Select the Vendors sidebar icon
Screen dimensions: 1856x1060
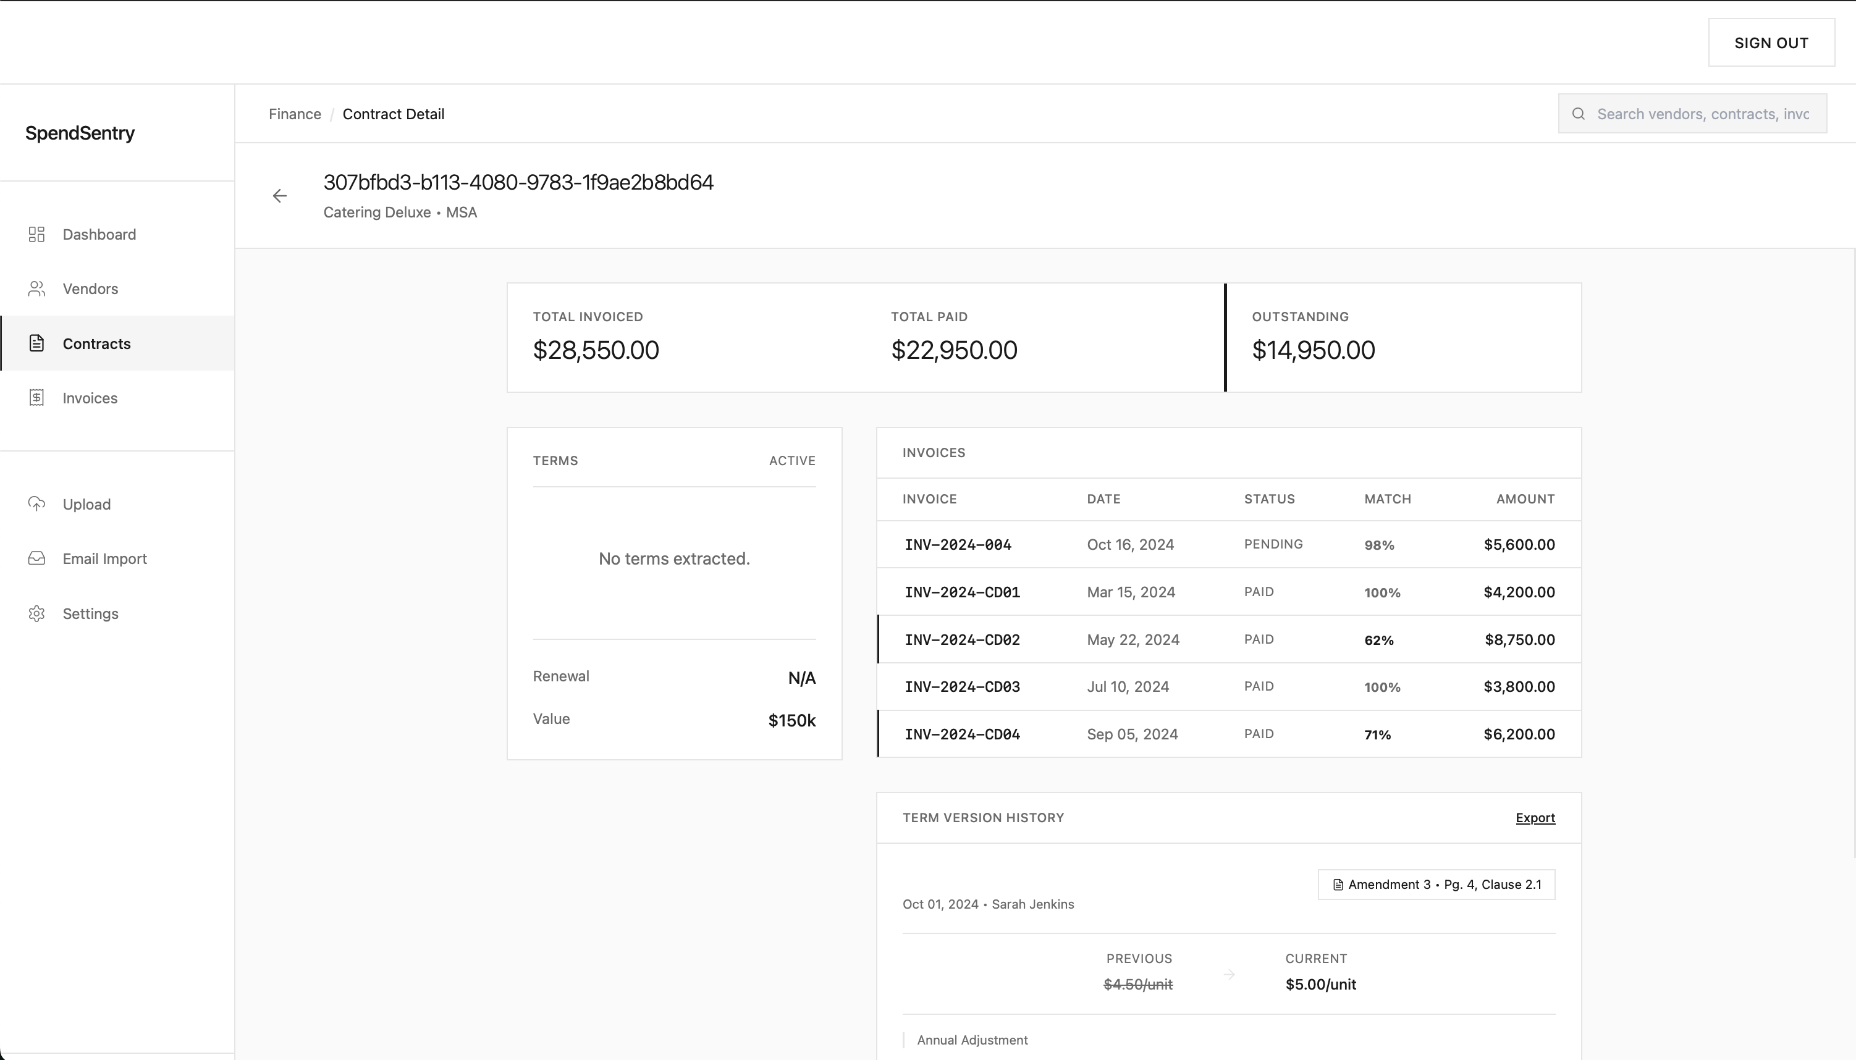[x=36, y=288]
